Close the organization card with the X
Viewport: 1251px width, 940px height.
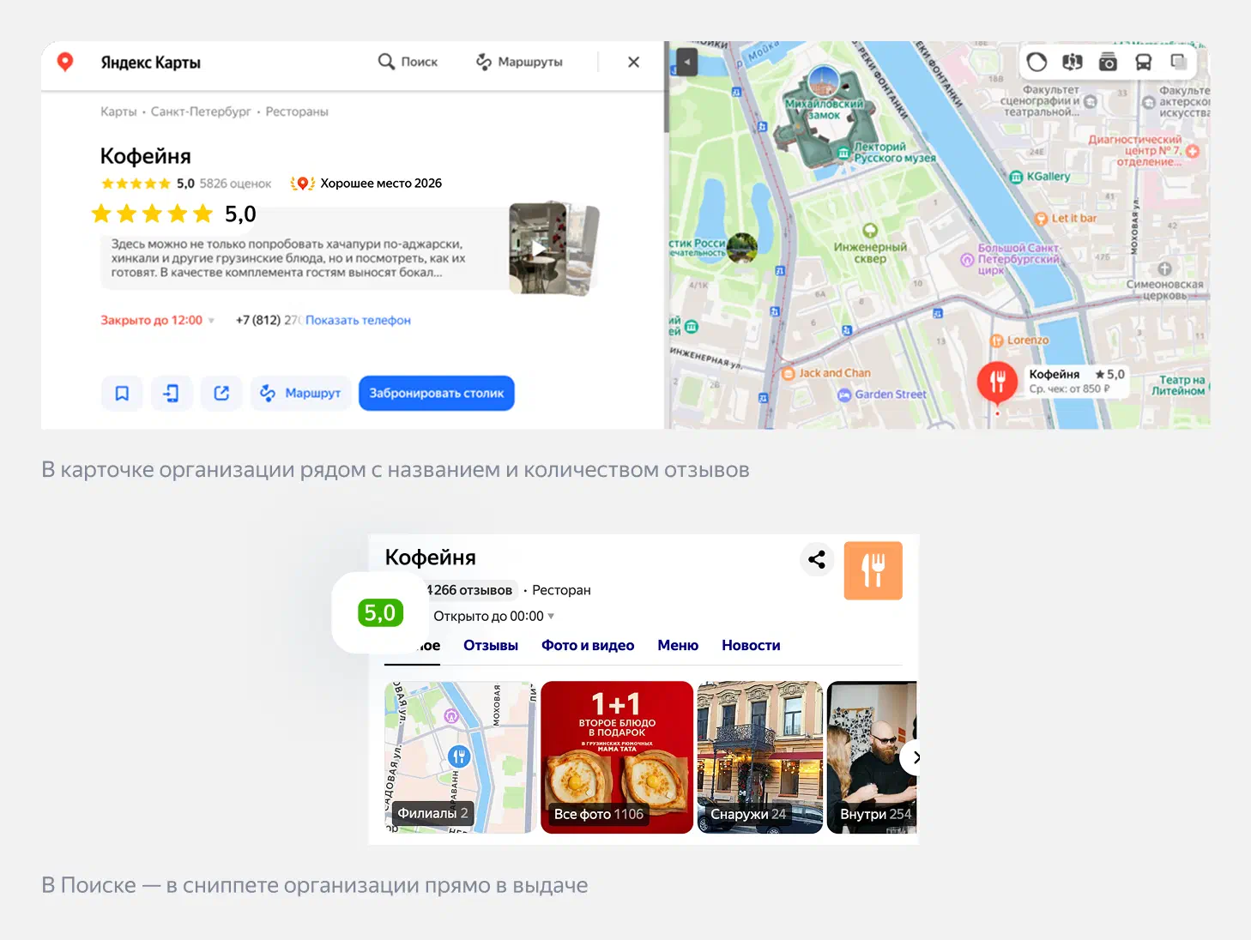[633, 62]
